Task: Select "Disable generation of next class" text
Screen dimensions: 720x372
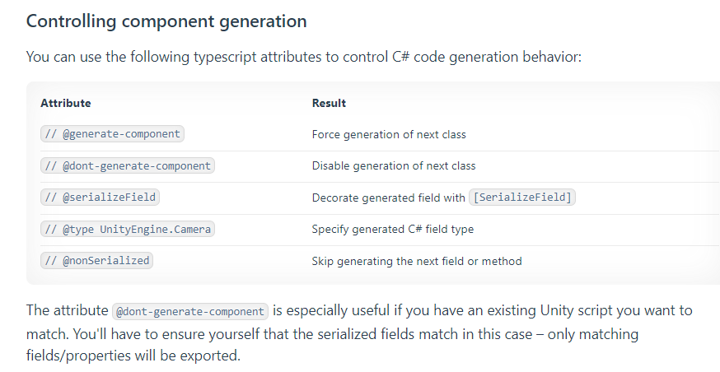Action: 393,165
